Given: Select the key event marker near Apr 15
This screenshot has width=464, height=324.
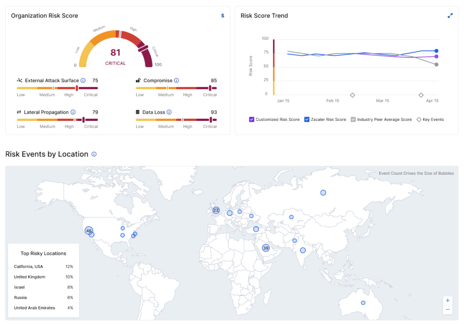Looking at the screenshot, I should [x=421, y=95].
